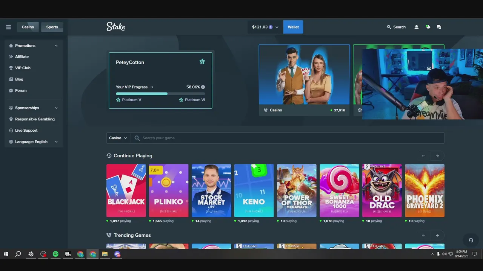The height and width of the screenshot is (271, 483).
Task: Switch to the Casino tab
Action: [28, 27]
